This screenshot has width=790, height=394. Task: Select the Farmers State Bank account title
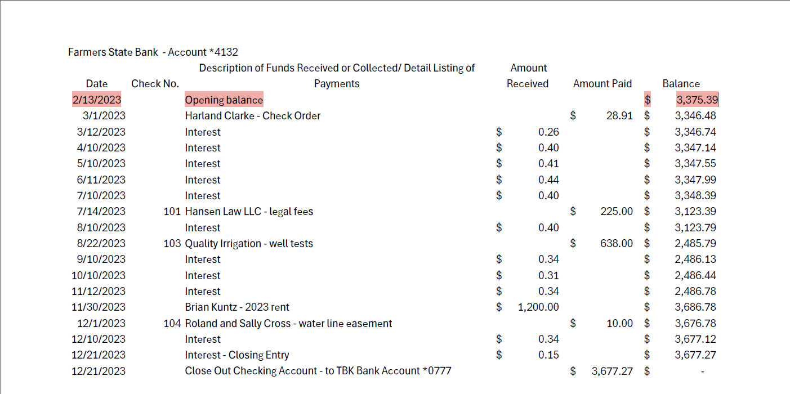point(153,52)
